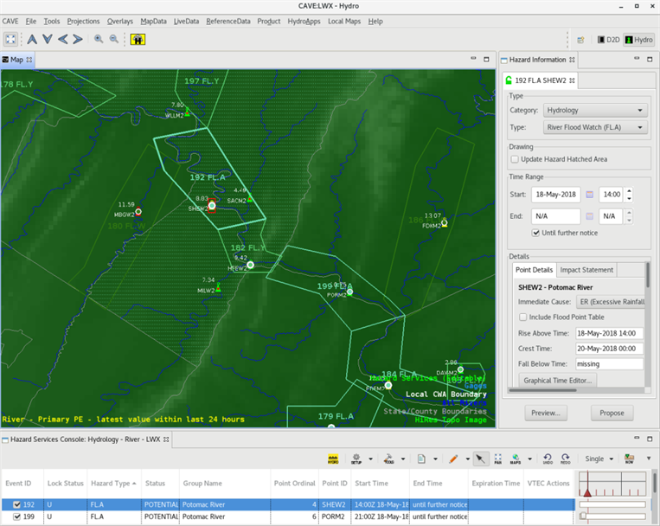Viewport: 660px width, 526px height.
Task: Click the yellow Hazard Services toolbar icon
Action: pos(138,40)
